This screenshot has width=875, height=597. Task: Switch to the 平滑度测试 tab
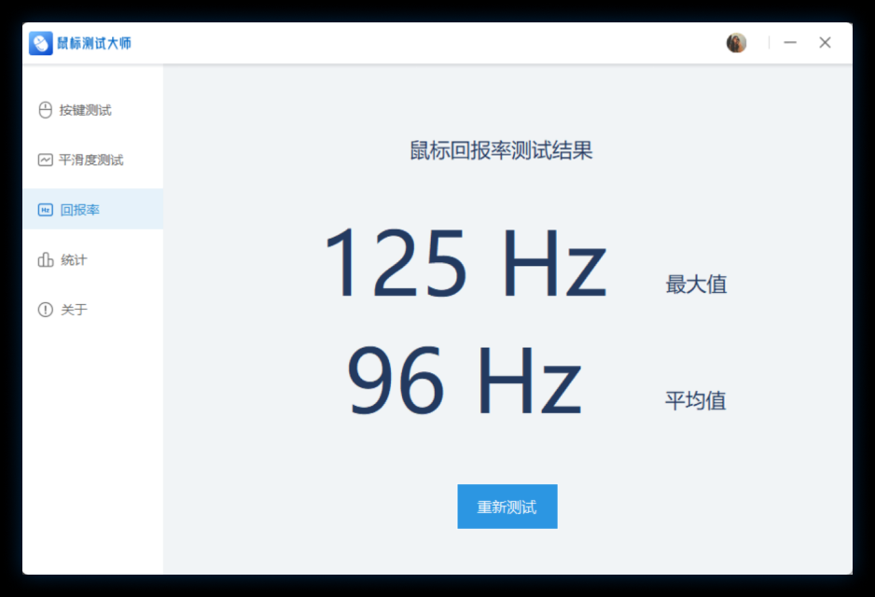click(92, 160)
